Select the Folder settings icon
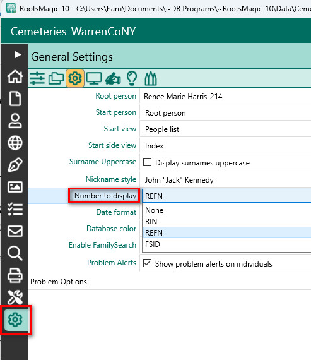The height and width of the screenshot is (360, 311). point(56,78)
